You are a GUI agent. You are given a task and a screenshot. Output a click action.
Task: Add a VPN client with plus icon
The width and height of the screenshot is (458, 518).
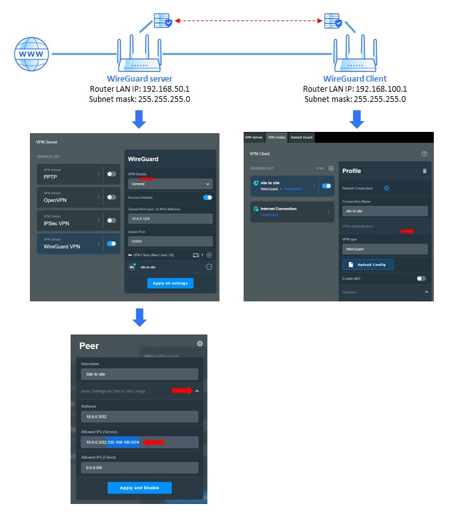click(x=209, y=255)
